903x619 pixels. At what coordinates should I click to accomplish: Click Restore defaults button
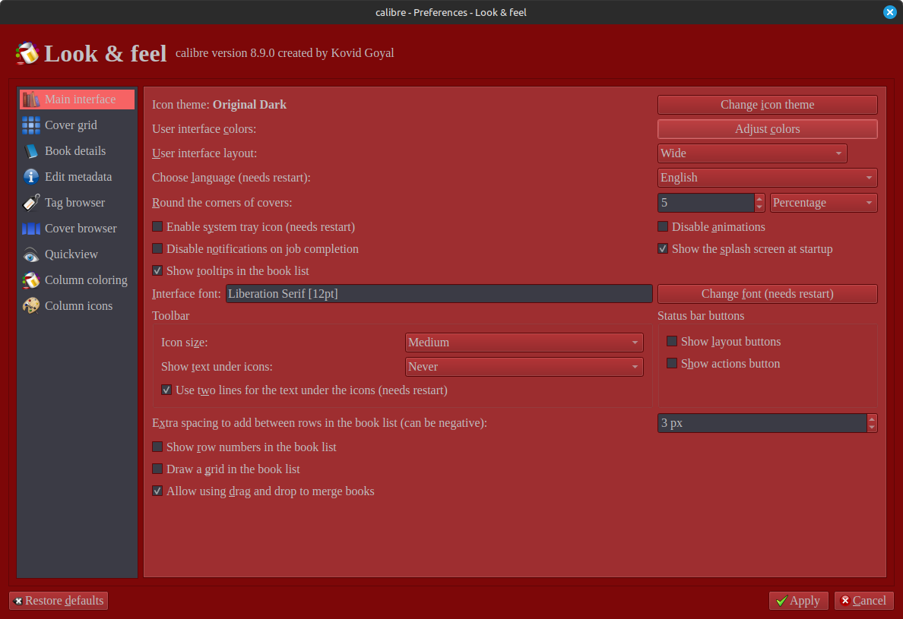click(x=59, y=601)
